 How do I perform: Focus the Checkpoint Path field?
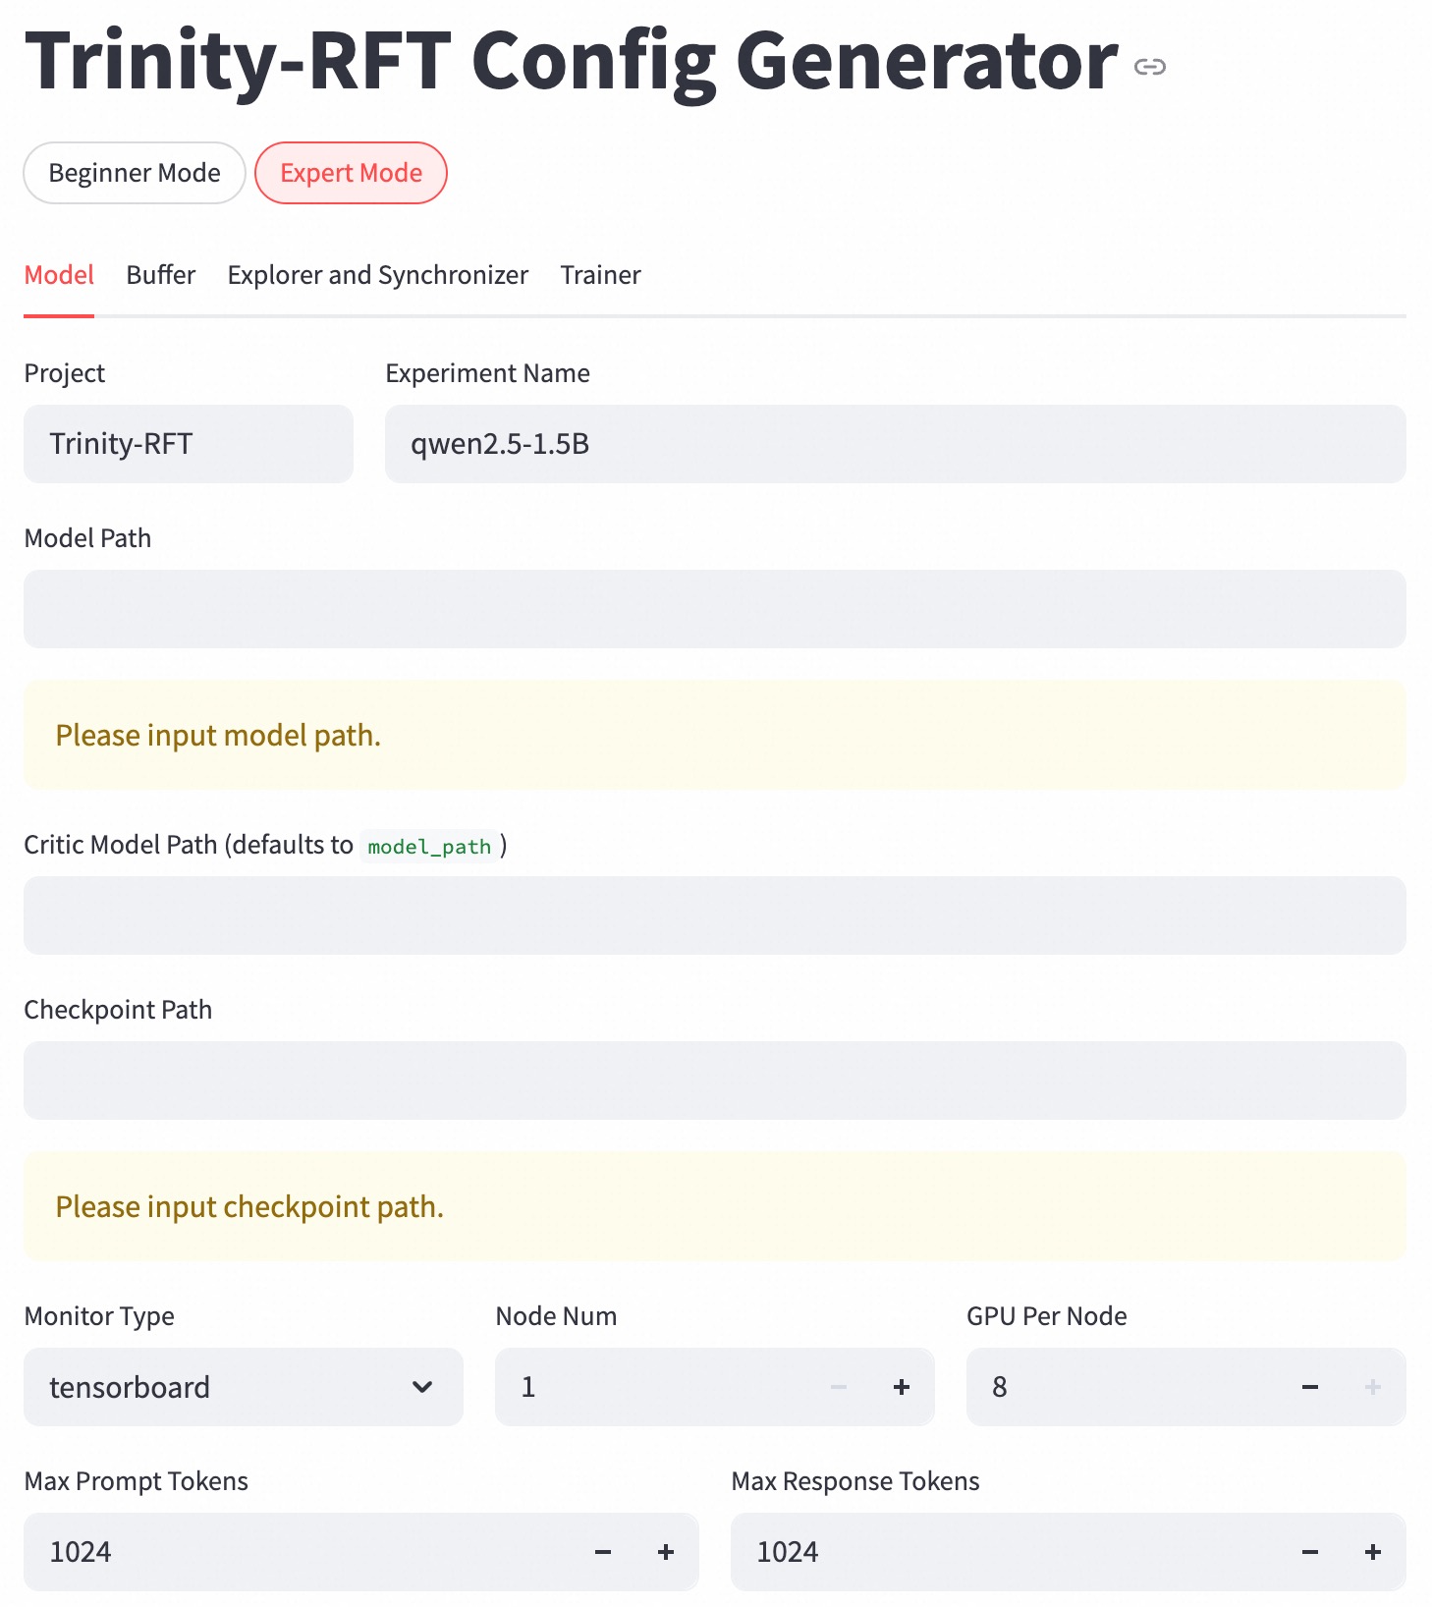coord(714,1081)
